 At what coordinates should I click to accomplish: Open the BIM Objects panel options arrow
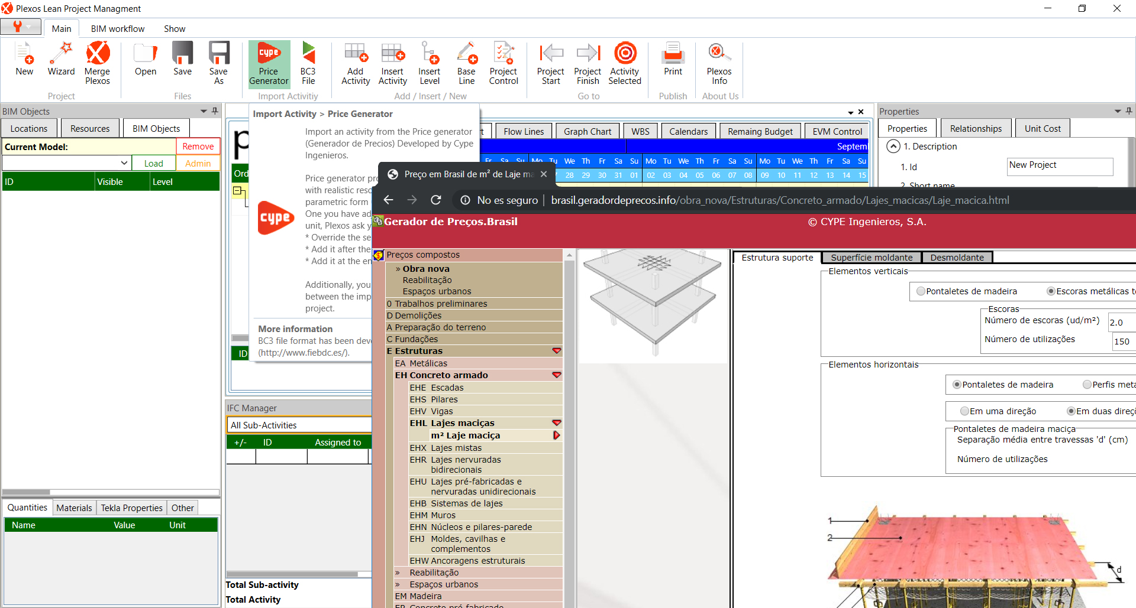pyautogui.click(x=204, y=111)
